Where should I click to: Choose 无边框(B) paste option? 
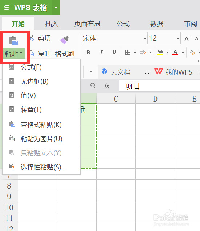click(41, 81)
